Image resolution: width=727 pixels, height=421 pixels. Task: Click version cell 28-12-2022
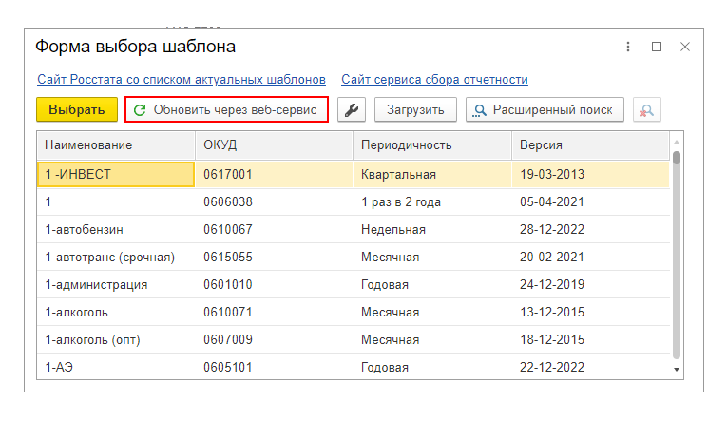click(x=591, y=230)
